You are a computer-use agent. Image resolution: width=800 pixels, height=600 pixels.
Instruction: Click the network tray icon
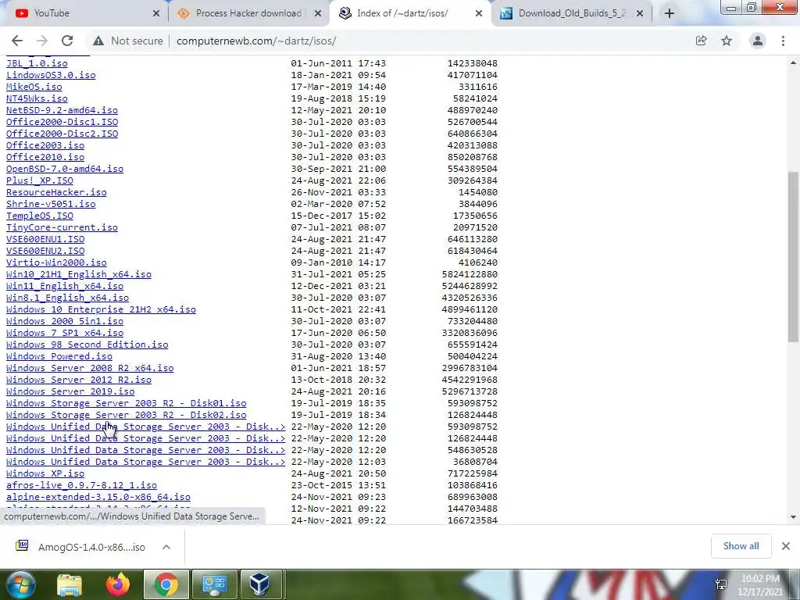pyautogui.click(x=721, y=584)
